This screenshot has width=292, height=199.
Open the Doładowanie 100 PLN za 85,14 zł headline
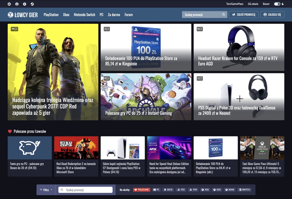pos(141,61)
